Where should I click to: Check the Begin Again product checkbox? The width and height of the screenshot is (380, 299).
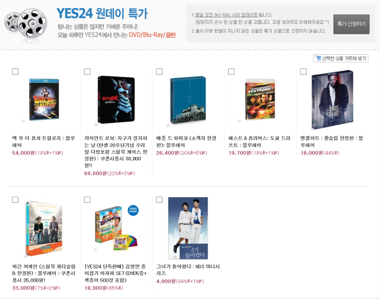click(x=15, y=199)
